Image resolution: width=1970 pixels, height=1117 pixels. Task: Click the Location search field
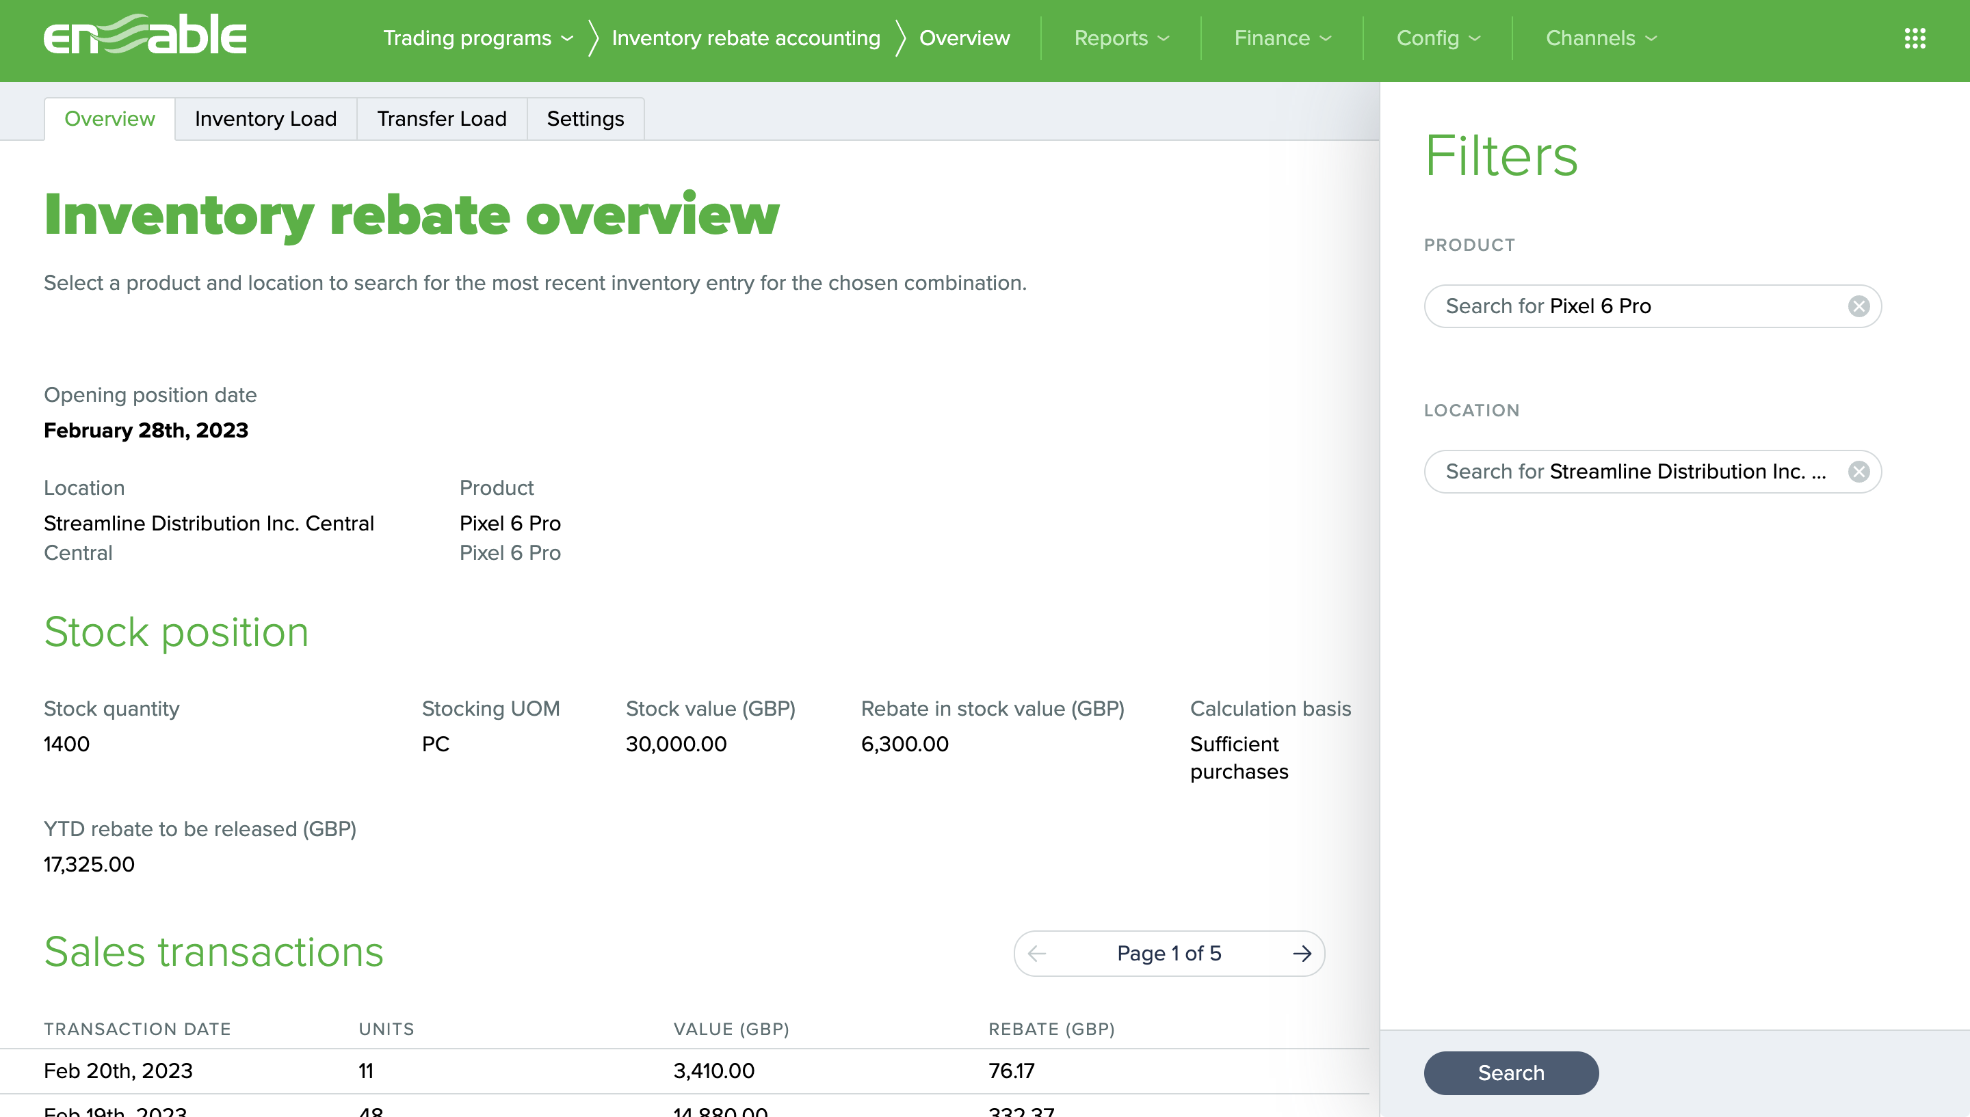(1635, 471)
